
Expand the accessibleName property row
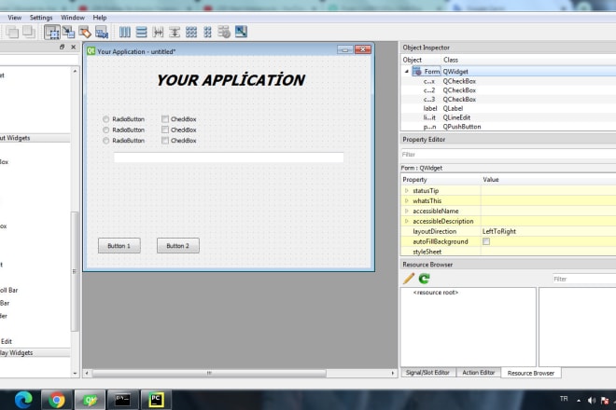[407, 211]
